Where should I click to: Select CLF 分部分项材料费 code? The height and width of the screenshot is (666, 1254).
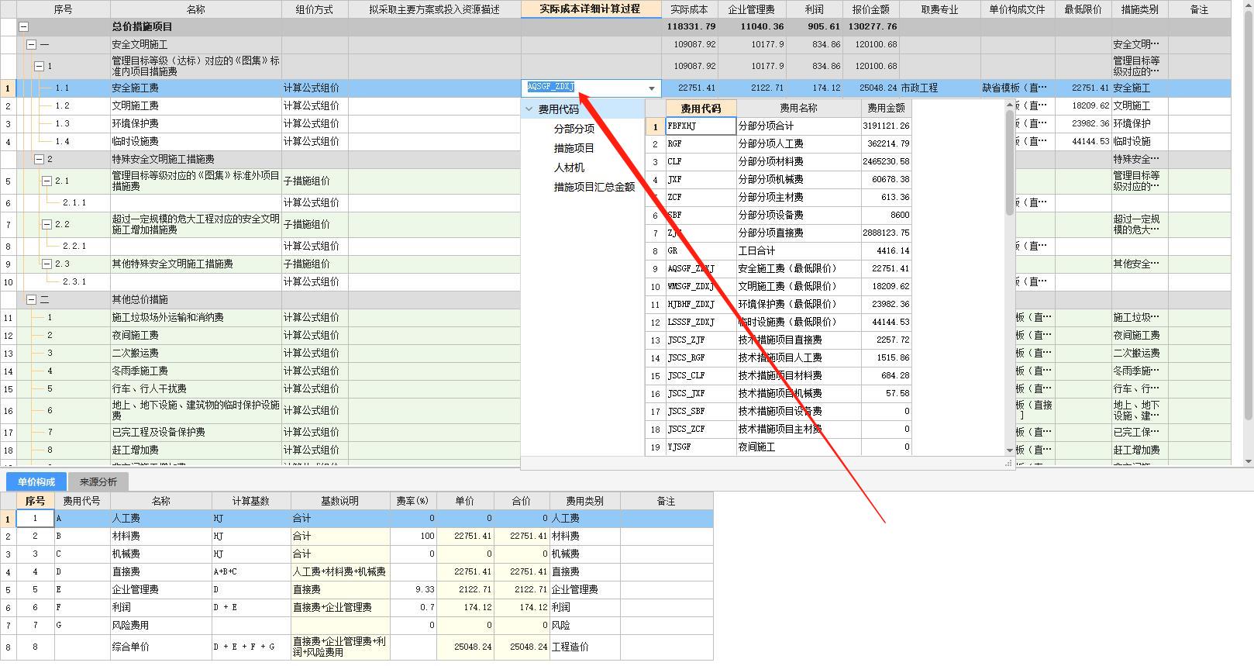click(x=701, y=161)
